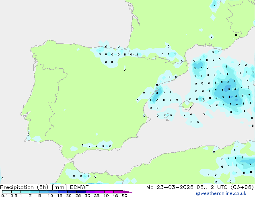Click the 35–40 mm legend color swatch
Image resolution: width=255 pixels, height=197 pixels.
[x=100, y=192]
